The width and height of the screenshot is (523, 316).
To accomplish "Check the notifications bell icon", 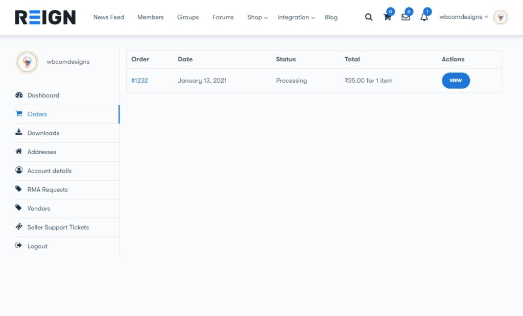I will pyautogui.click(x=424, y=17).
